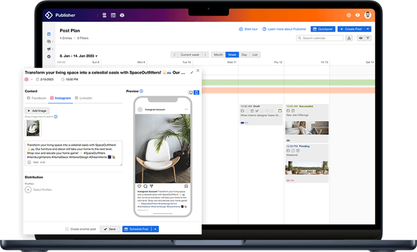The width and height of the screenshot is (417, 252).
Task: Go to the next week arrow
Action: 205,55
